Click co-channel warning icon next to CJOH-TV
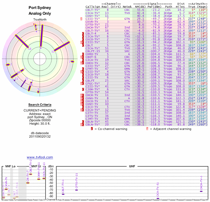The height and width of the screenshot is (202, 210). (83, 89)
